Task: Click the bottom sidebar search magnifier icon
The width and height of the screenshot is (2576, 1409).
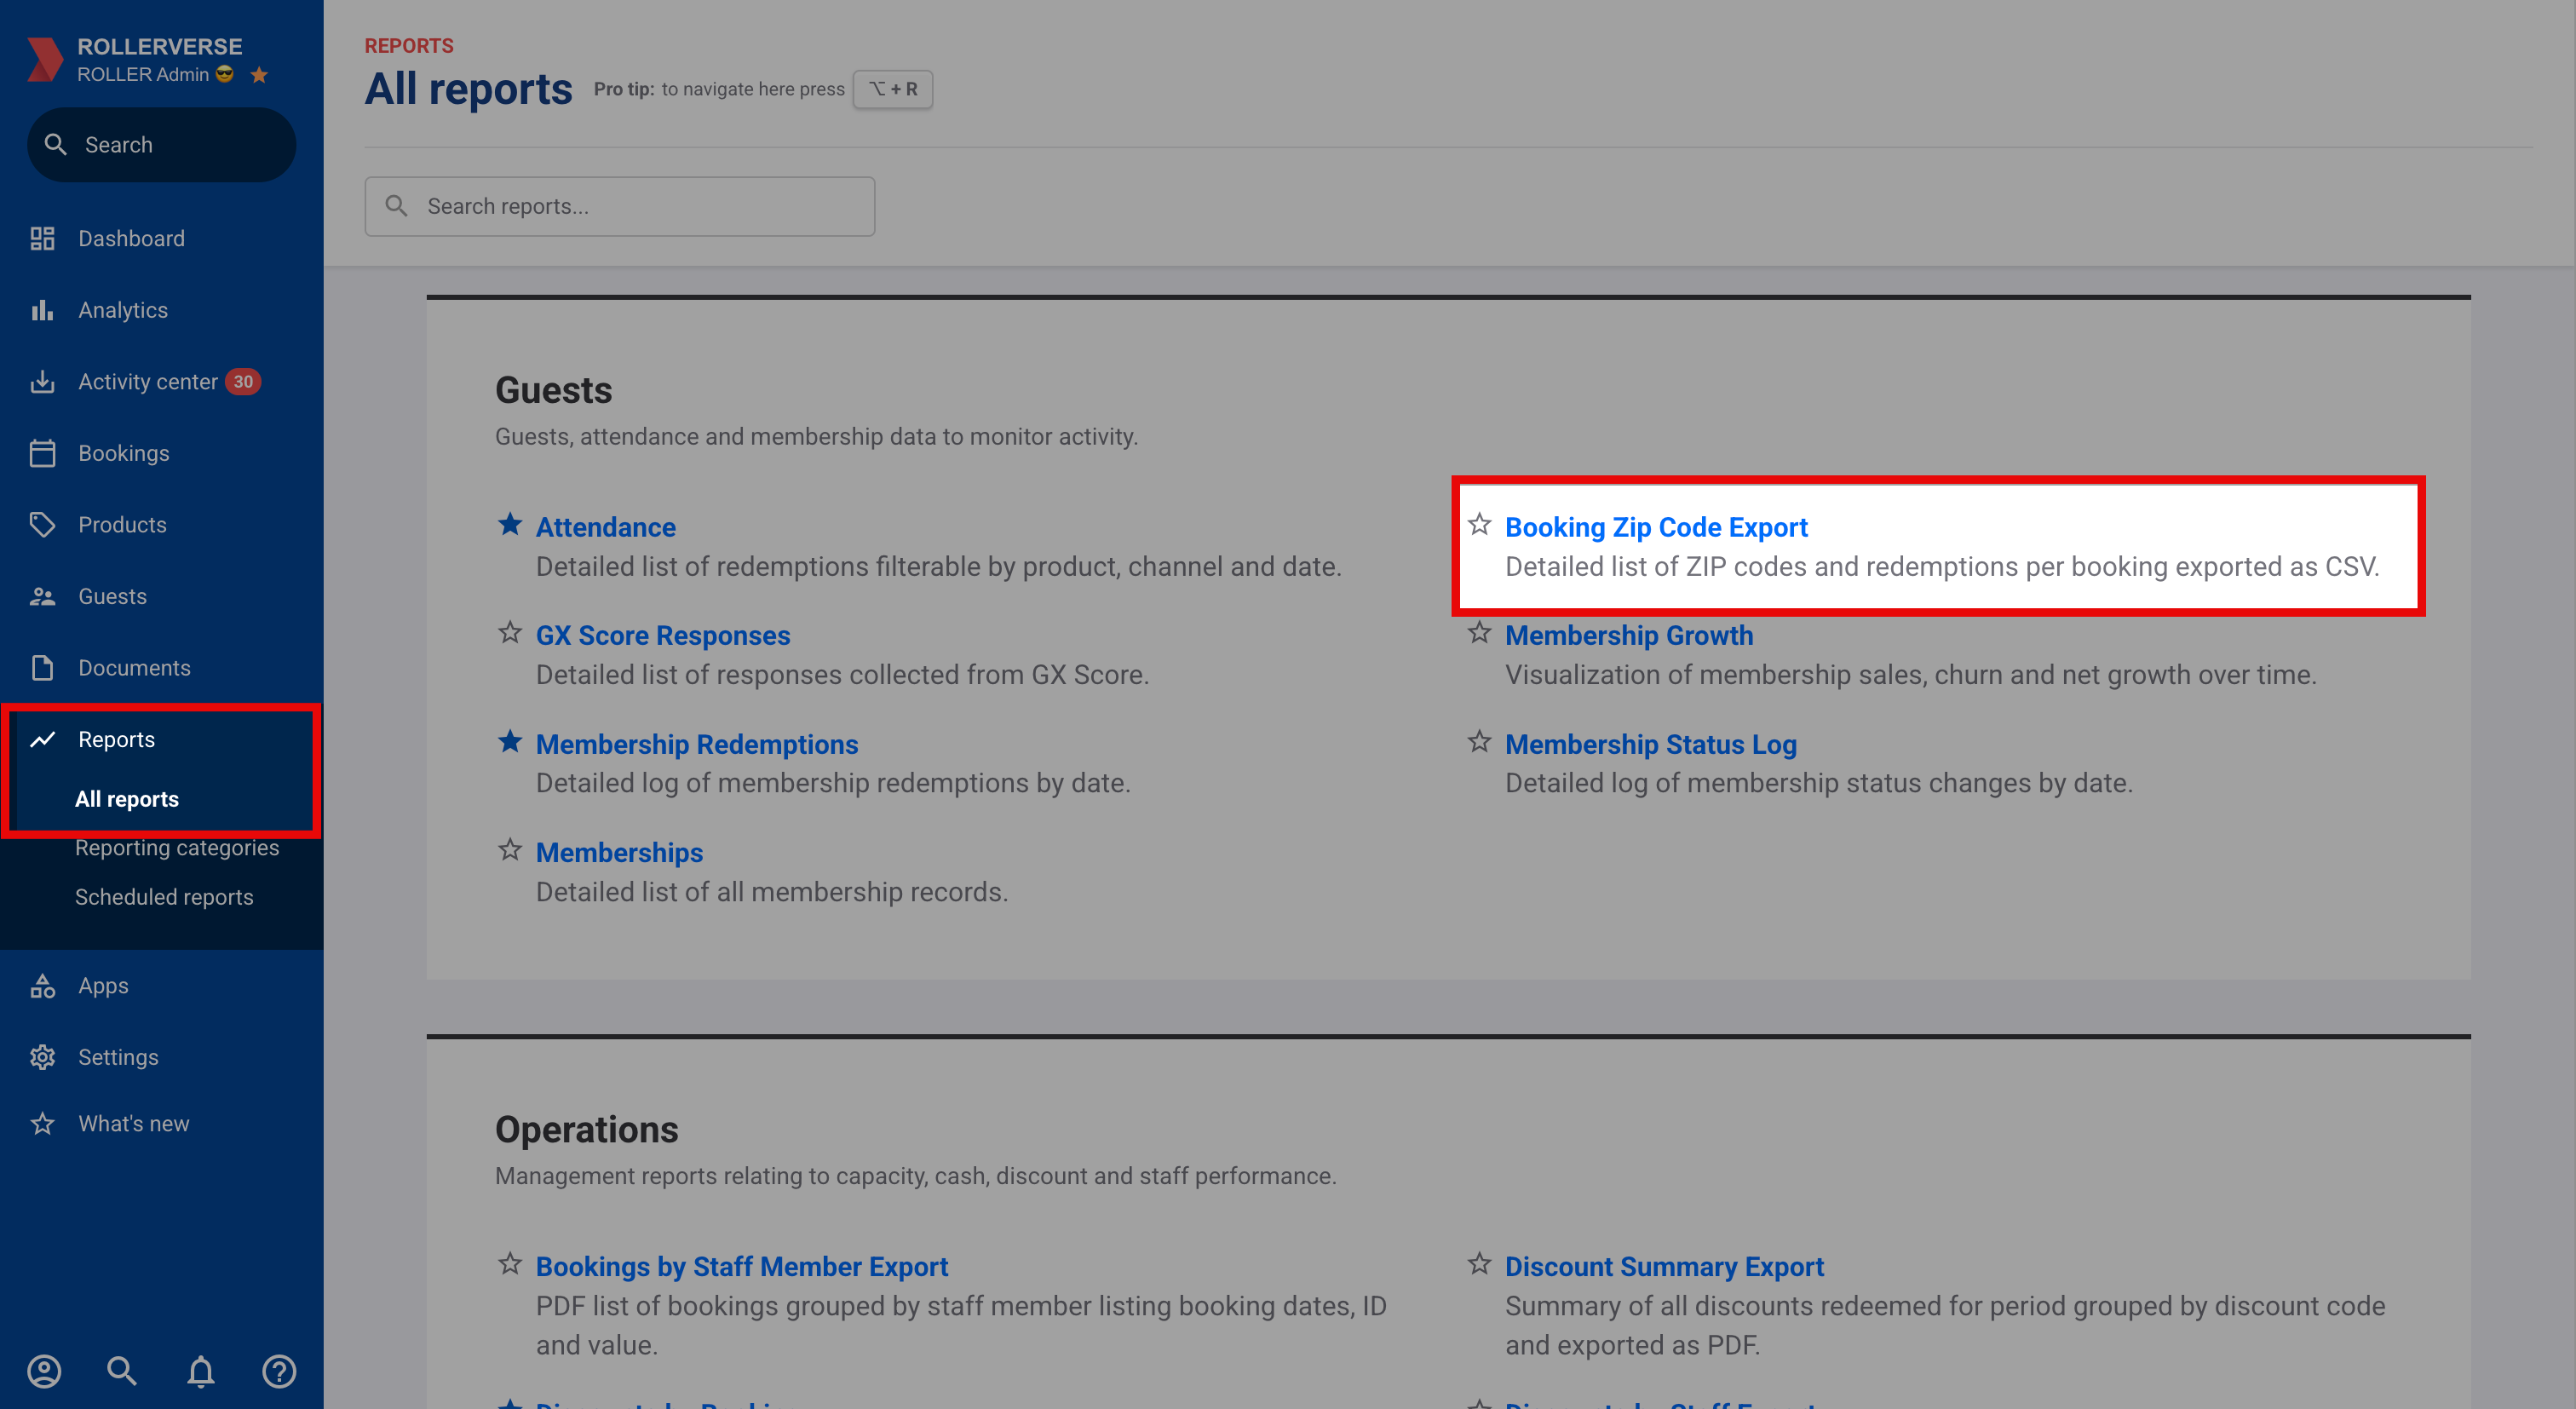Action: (x=122, y=1371)
